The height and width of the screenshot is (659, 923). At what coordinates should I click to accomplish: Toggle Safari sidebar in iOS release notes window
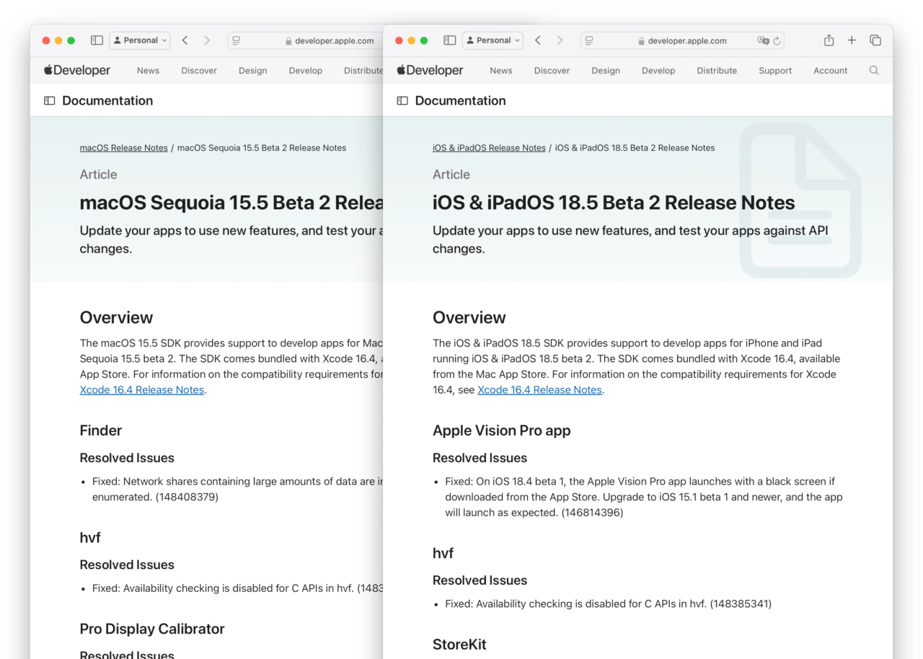point(449,40)
